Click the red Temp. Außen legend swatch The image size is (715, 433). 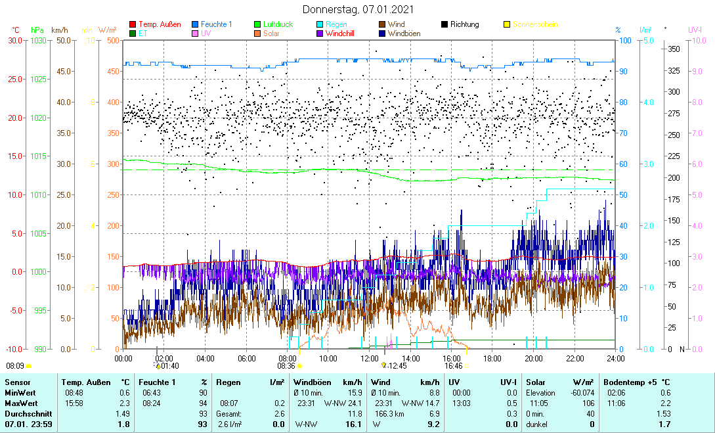point(133,24)
